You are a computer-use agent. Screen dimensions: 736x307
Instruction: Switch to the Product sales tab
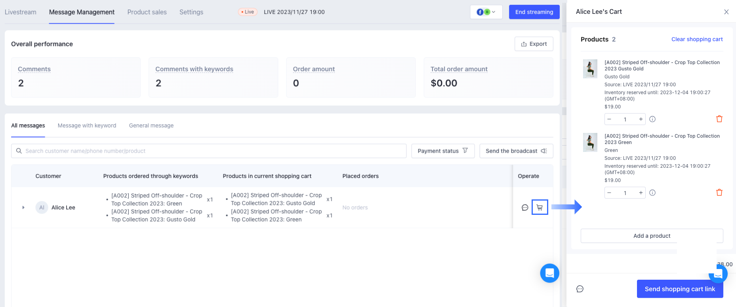click(147, 12)
